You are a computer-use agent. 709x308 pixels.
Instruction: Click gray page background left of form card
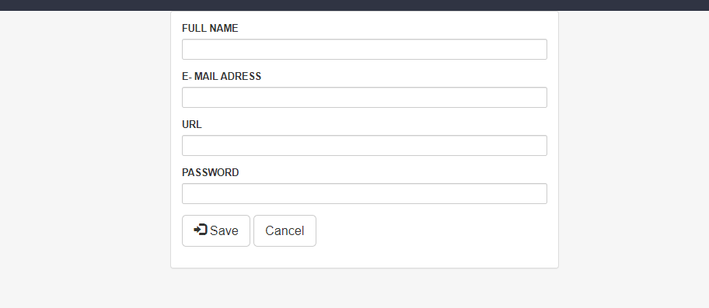85,154
